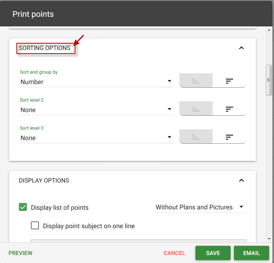This screenshot has width=274, height=263.
Task: Click the scrollbar down arrow
Action: [269, 239]
